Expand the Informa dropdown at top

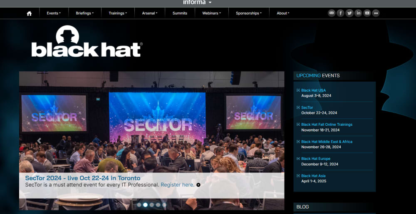(x=197, y=2)
